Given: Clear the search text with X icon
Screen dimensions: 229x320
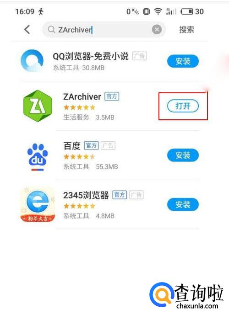Looking at the screenshot, I should tap(157, 30).
